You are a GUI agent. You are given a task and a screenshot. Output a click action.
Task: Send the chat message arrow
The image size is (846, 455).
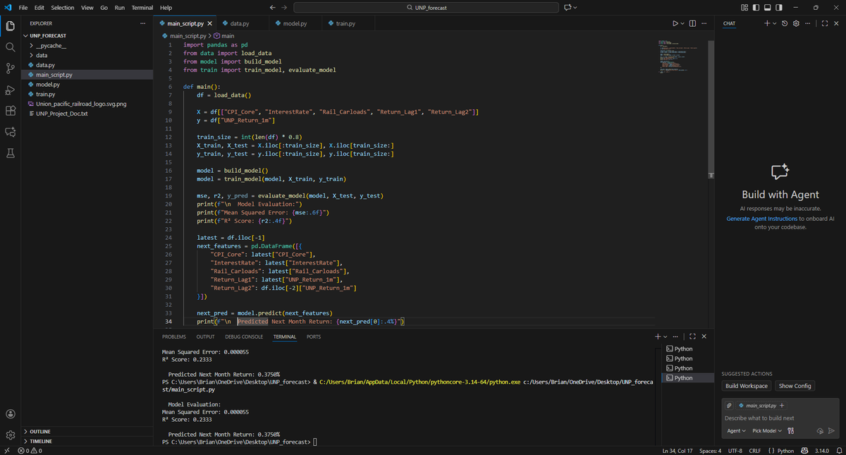[831, 430]
